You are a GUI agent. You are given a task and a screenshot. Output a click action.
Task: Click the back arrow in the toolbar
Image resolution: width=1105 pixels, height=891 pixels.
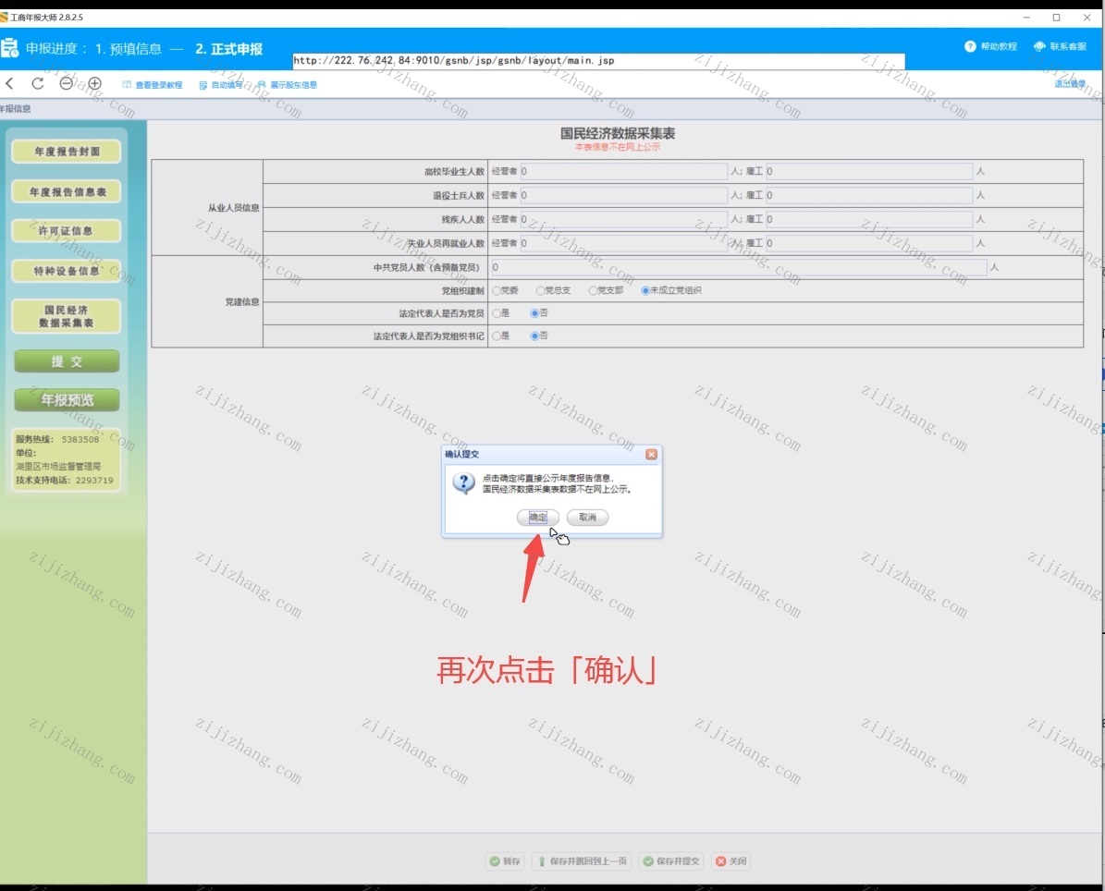click(x=10, y=84)
